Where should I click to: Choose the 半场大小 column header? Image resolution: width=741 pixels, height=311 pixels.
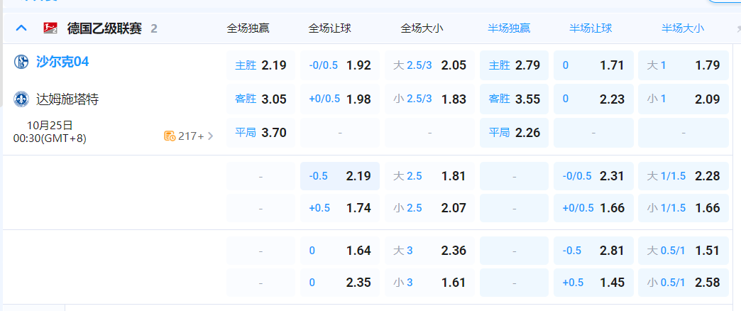tap(683, 29)
